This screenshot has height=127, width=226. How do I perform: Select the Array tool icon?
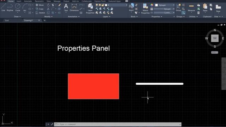coord(53,13)
